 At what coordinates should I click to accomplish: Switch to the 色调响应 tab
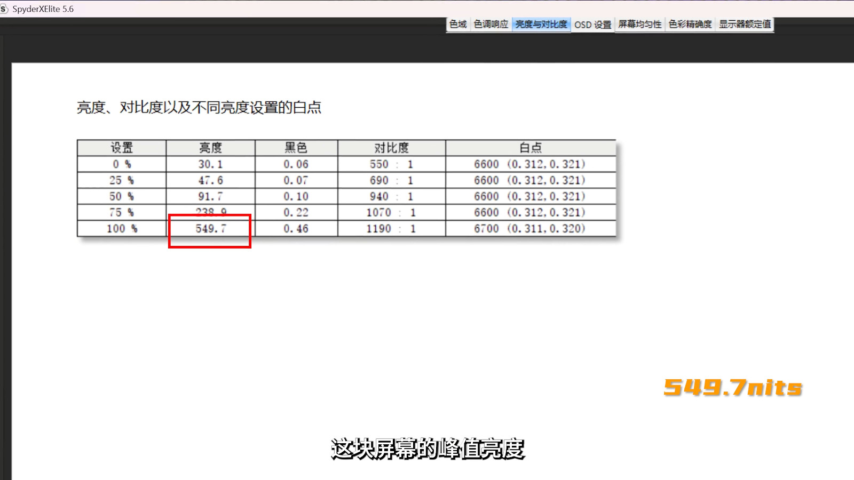[491, 25]
